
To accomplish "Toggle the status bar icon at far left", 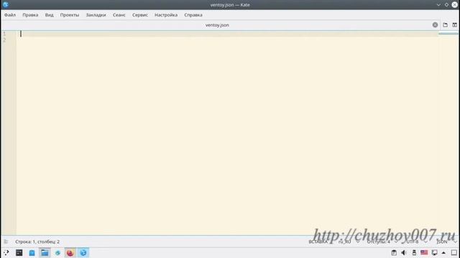I will (x=6, y=242).
